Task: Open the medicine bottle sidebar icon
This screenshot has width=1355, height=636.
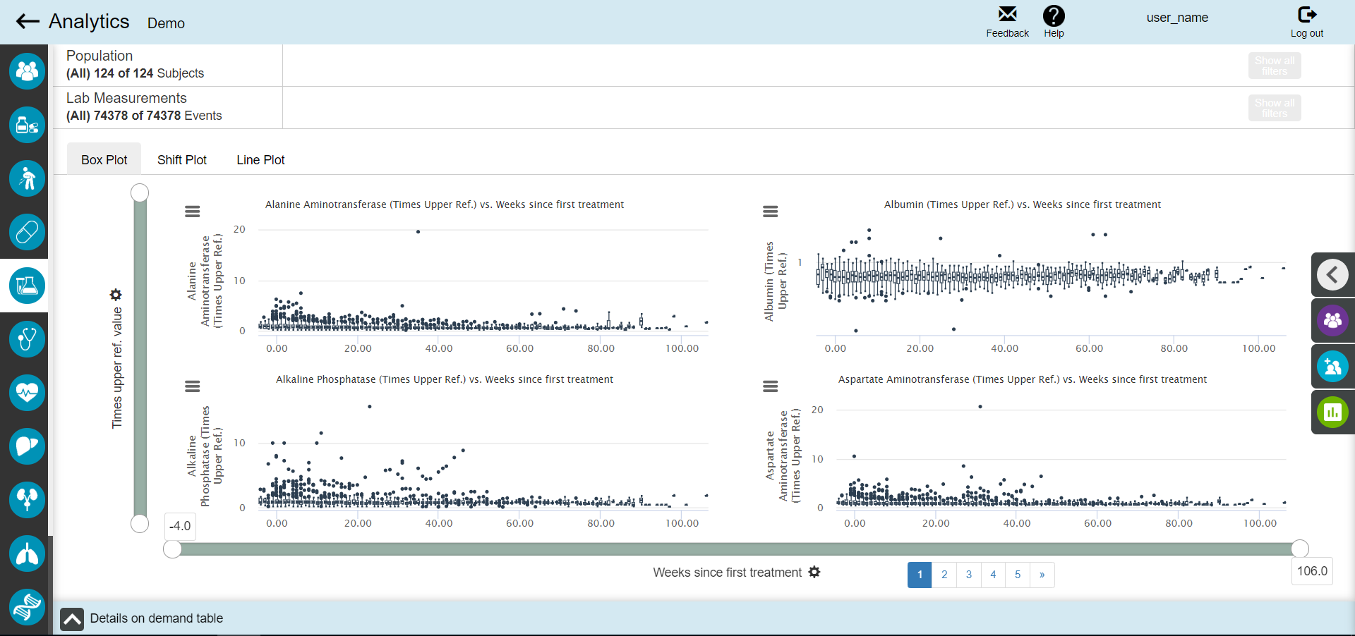Action: 27,125
